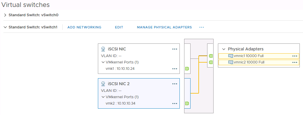Open ellipsis menu for vmnic1 adapter
Screen dimensions: 303x115
coord(295,56)
